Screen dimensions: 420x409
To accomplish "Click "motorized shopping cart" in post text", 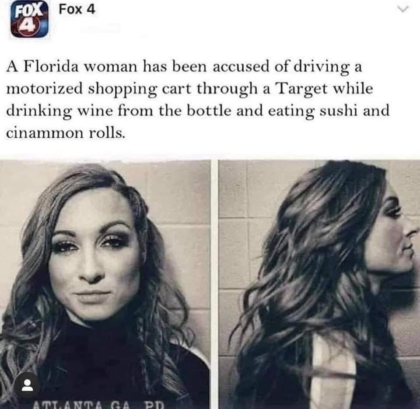I will click(98, 90).
